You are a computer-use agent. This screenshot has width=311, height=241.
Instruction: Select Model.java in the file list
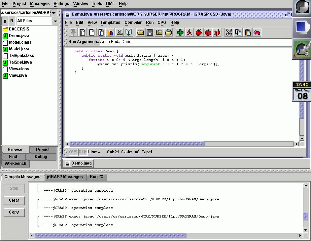point(16,49)
